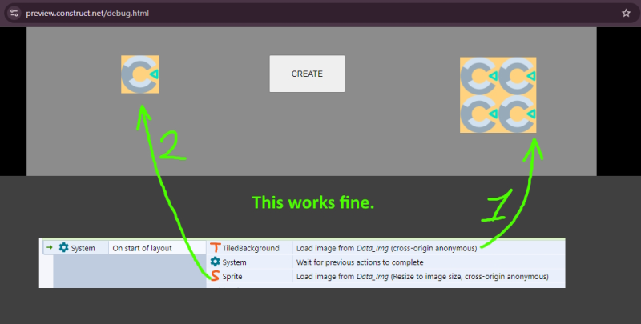Click the TiledBackground object icon

215,248
